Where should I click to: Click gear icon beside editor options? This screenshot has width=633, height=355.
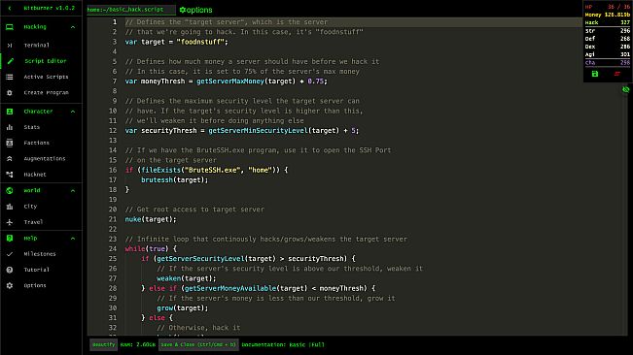183,10
